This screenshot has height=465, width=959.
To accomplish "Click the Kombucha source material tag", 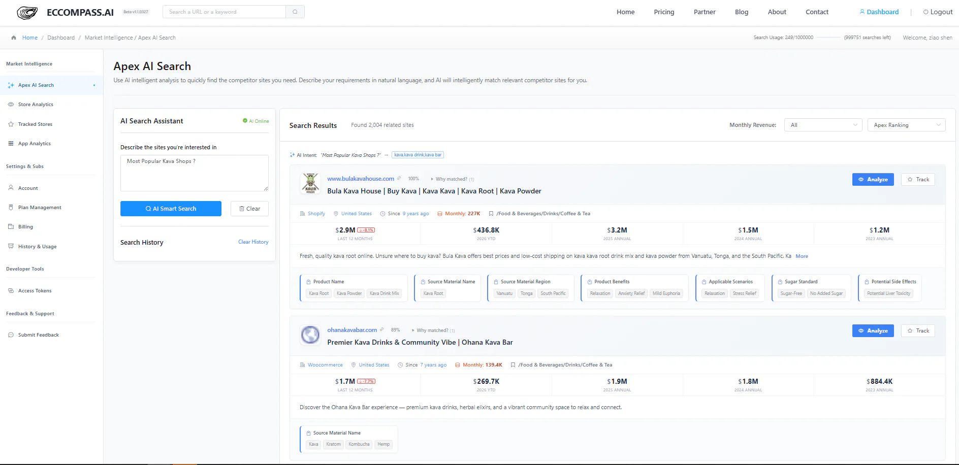I will pos(359,444).
